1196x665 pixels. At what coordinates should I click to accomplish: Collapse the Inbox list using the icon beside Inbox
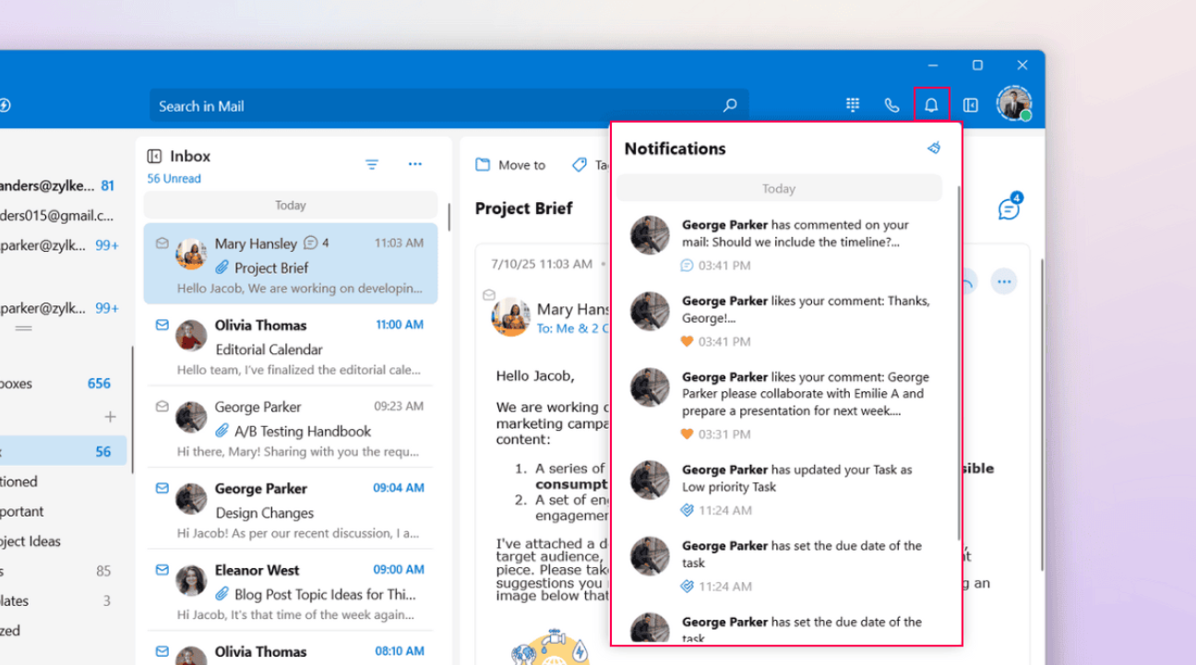(154, 156)
